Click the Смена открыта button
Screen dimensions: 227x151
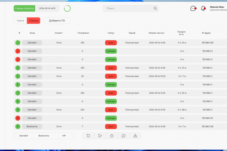pos(25,8)
